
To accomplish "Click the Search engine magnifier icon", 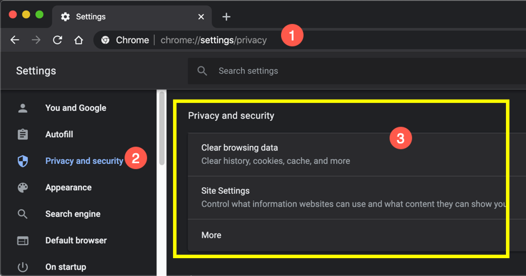I will [23, 214].
